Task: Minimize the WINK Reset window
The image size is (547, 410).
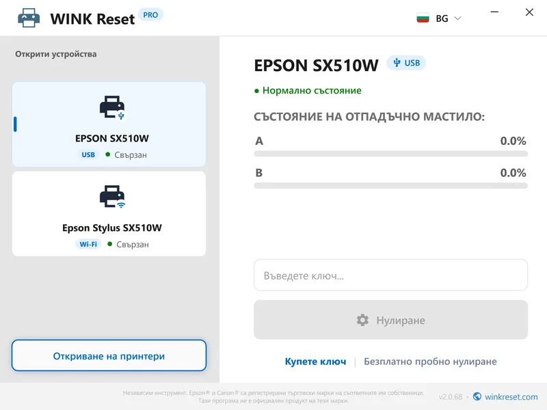Action: pos(494,12)
